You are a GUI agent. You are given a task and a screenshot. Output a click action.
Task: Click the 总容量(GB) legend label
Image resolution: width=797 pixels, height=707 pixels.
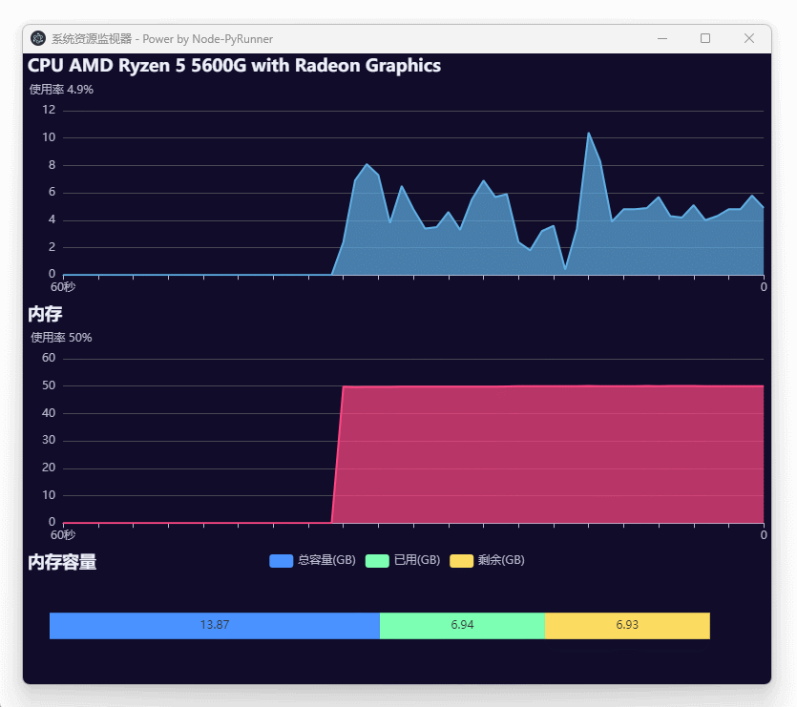pyautogui.click(x=326, y=560)
